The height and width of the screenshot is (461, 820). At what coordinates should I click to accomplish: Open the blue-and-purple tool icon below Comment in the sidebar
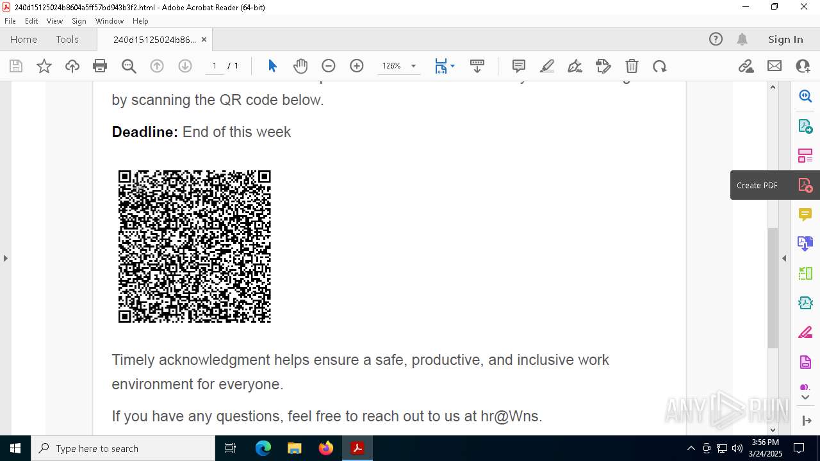pyautogui.click(x=805, y=243)
